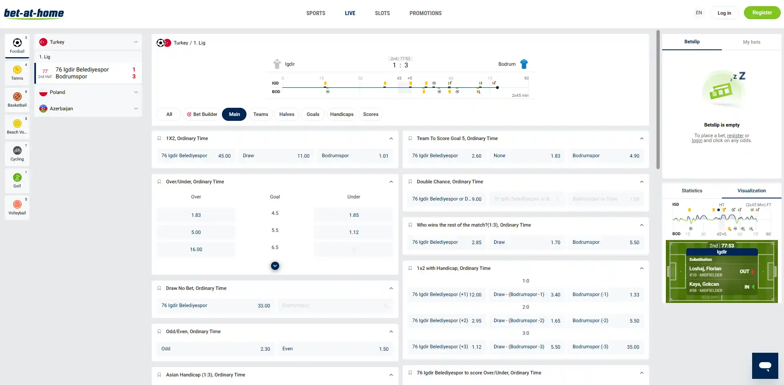Pick Bodrumspor 1.01 odds in 1X2
The image size is (784, 385).
click(x=355, y=156)
